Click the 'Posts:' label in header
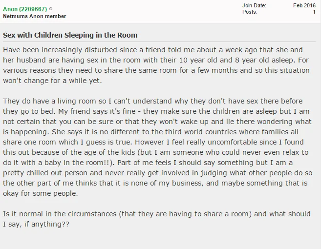The width and height of the screenshot is (321, 249). click(x=250, y=12)
